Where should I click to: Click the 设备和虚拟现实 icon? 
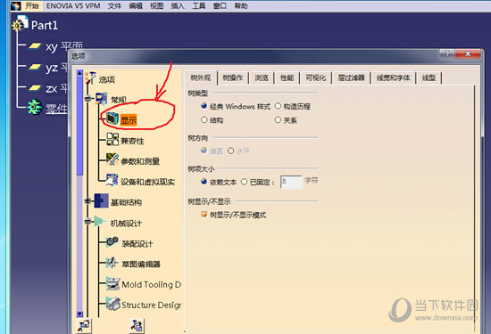(112, 180)
